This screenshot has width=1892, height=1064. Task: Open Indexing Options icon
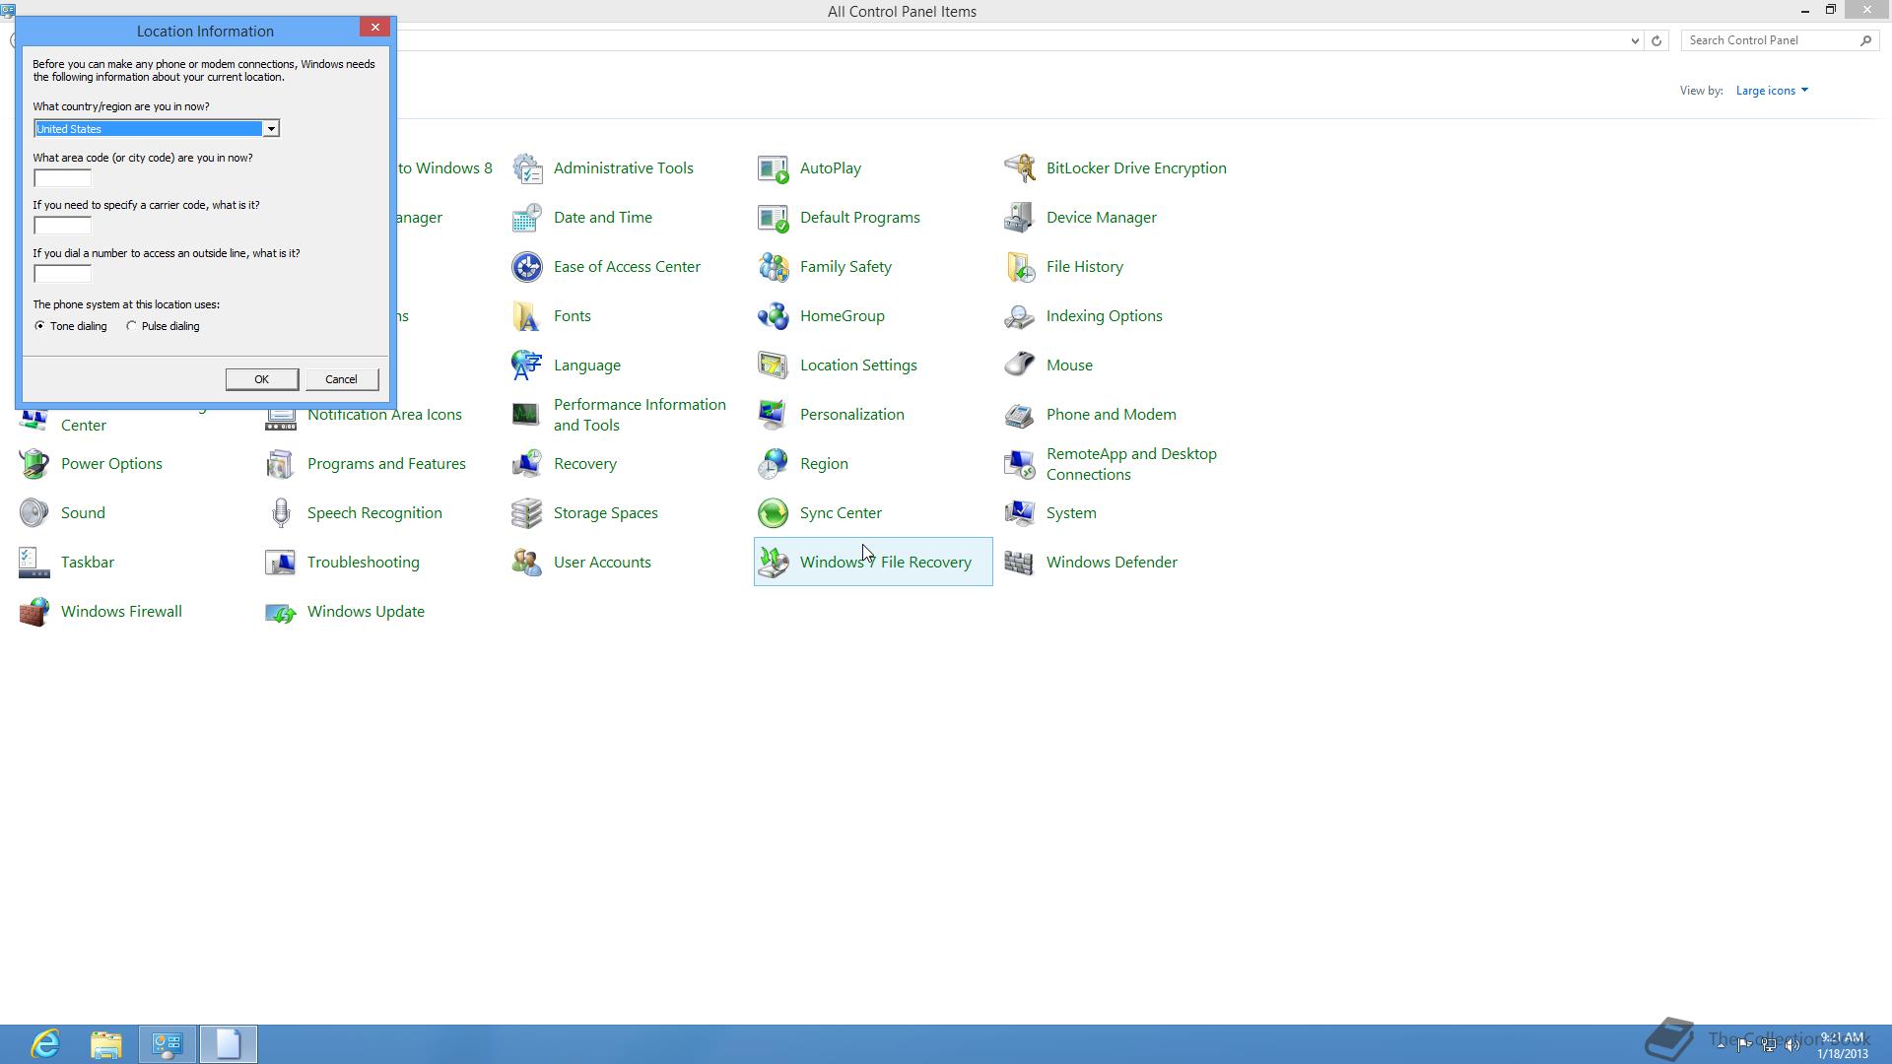[x=1020, y=316]
